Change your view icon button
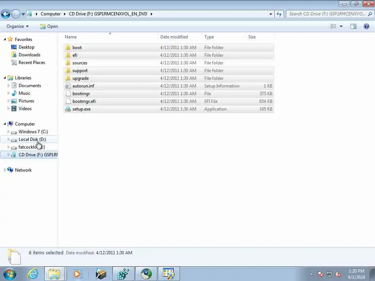Screen dimensions: 375x281 pos(333,26)
